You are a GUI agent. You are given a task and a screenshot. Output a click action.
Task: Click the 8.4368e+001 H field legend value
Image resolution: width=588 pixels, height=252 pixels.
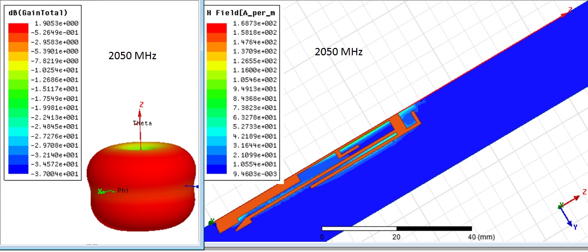(255, 98)
